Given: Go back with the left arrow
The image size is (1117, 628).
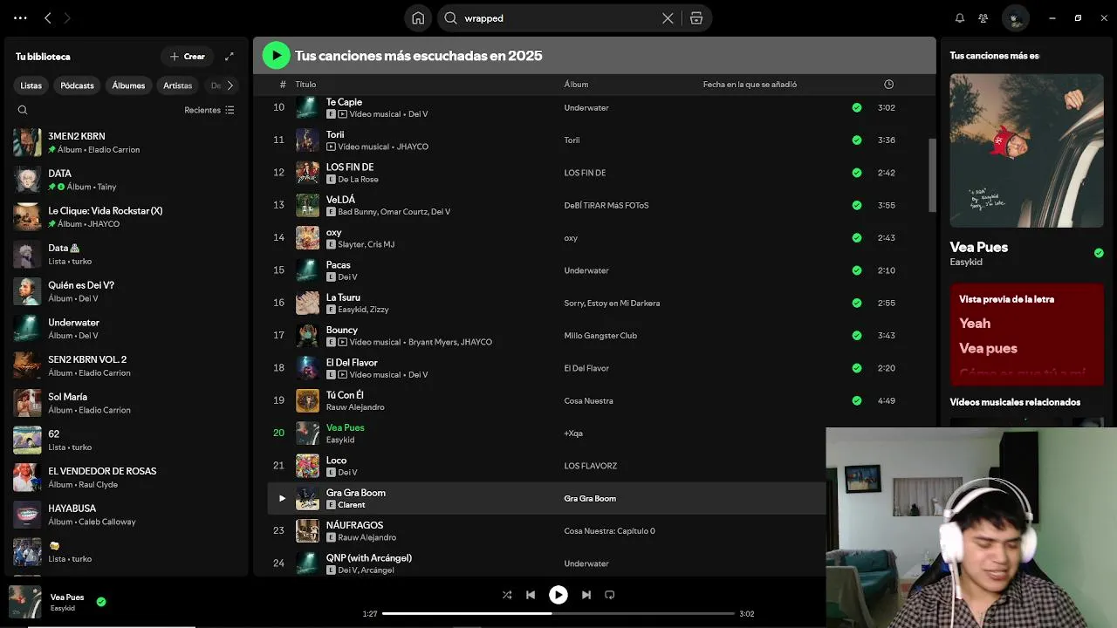Looking at the screenshot, I should [x=48, y=17].
